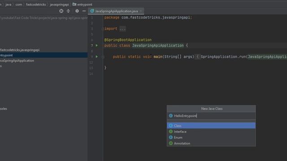The width and height of the screenshot is (287, 161).
Task: Close the JavaSpringApiApplication.java tab
Action: click(x=141, y=11)
